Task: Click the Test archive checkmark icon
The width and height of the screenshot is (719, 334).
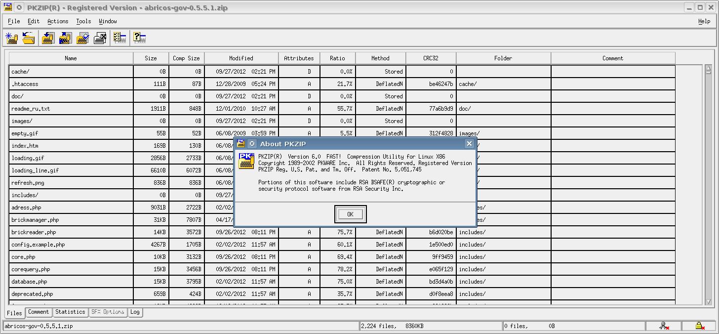Action: [82, 38]
